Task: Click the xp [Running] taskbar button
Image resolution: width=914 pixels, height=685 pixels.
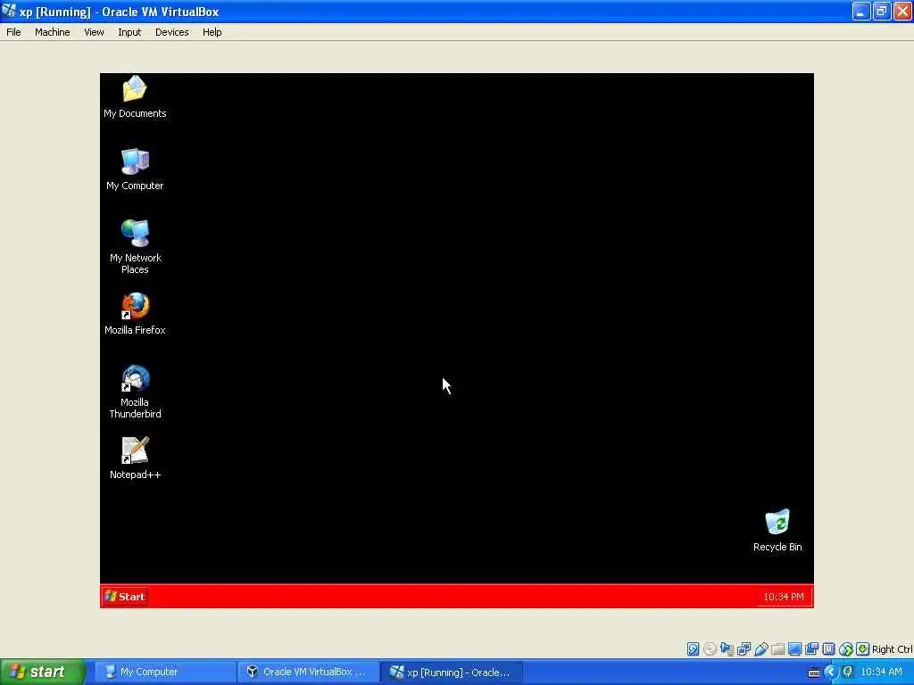Action: [453, 673]
